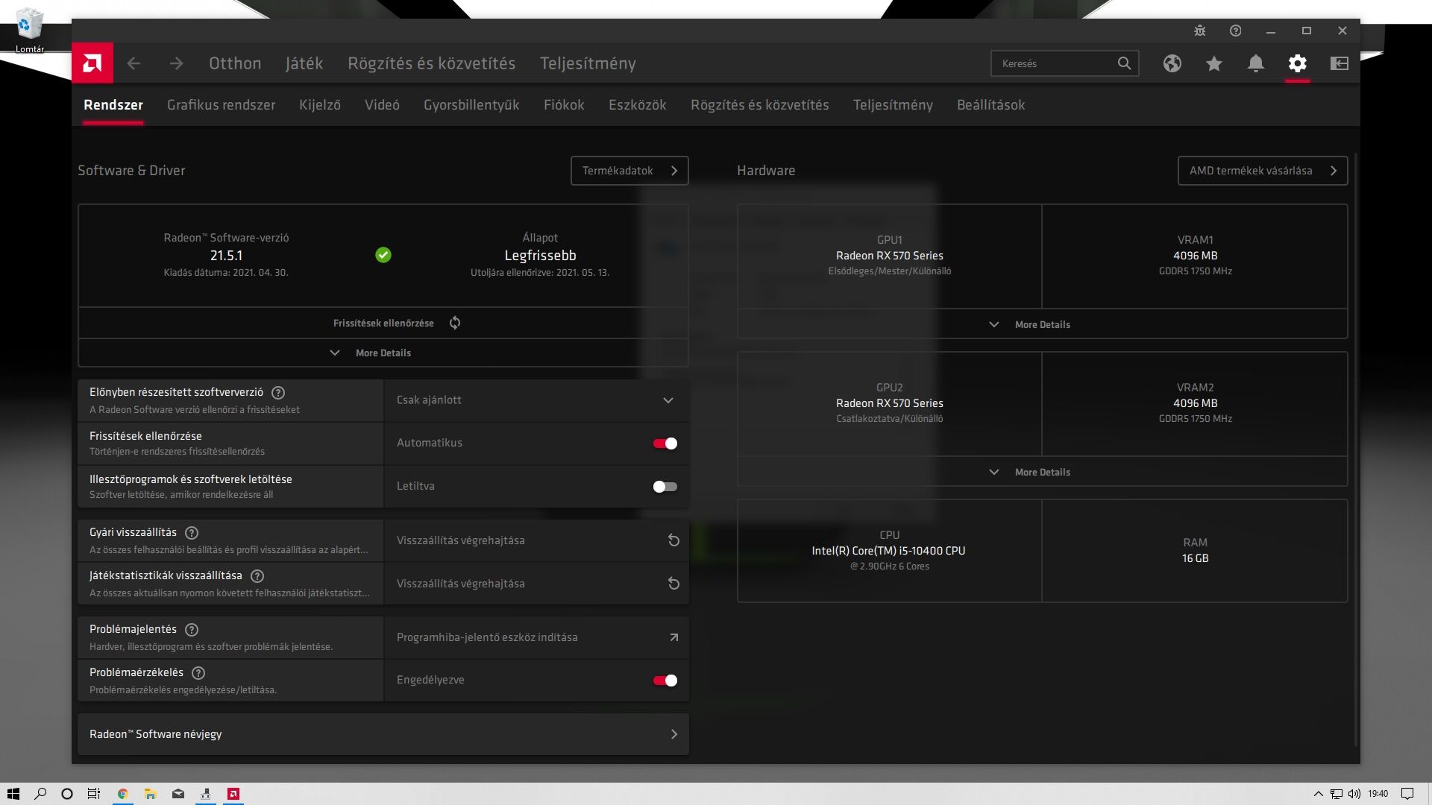Open Otthon in the top navigation
This screenshot has width=1432, height=805.
coord(235,63)
